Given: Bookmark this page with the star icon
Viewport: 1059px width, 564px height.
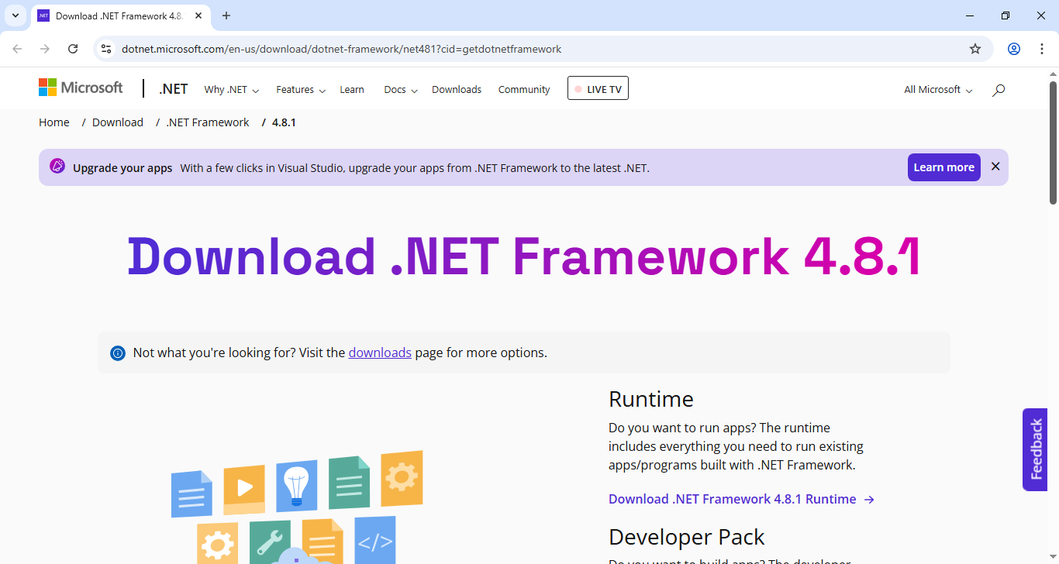Looking at the screenshot, I should [x=975, y=49].
